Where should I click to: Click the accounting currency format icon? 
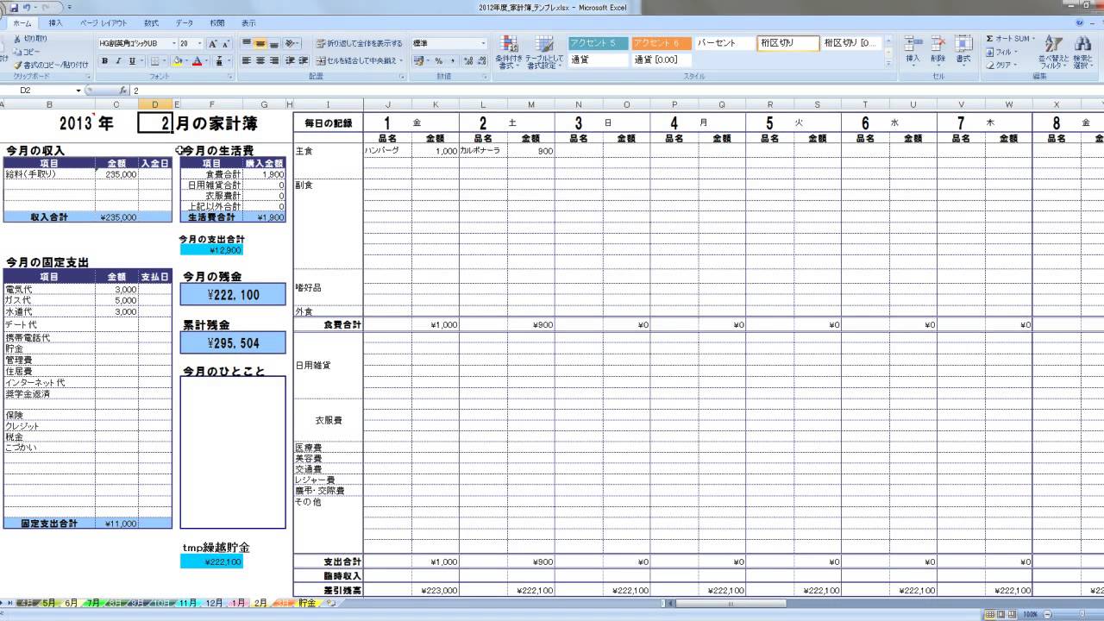[x=418, y=61]
